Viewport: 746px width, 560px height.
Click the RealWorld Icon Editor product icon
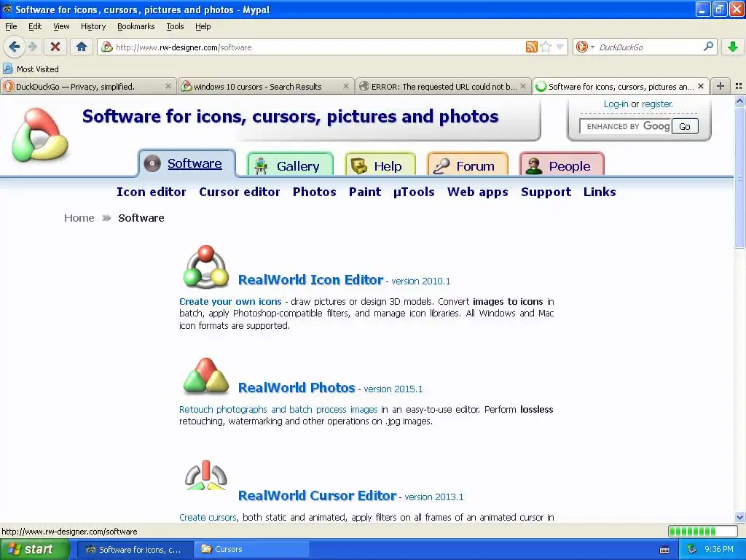tap(206, 267)
